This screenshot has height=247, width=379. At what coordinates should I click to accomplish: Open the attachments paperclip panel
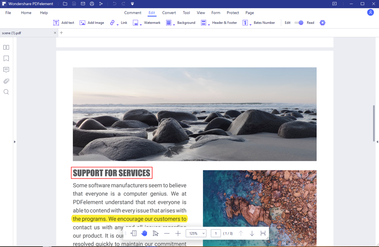(x=6, y=81)
